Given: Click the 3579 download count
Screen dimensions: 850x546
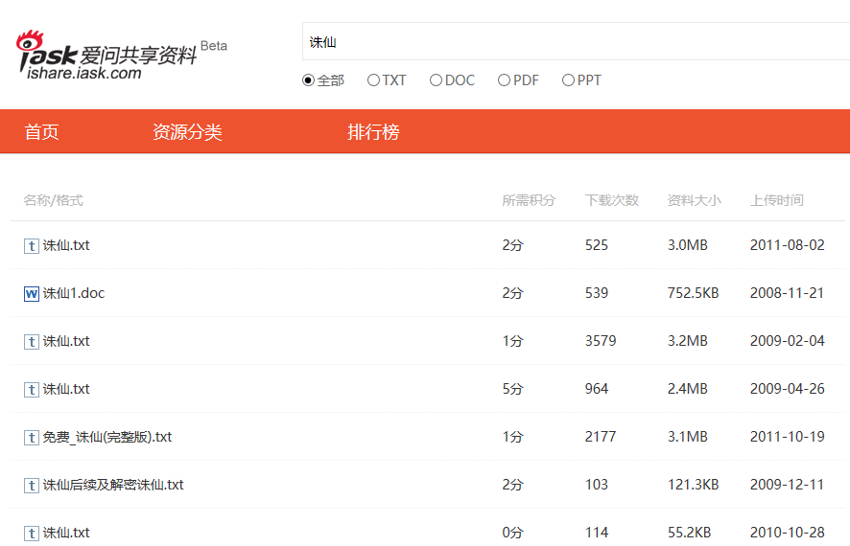Looking at the screenshot, I should [601, 341].
